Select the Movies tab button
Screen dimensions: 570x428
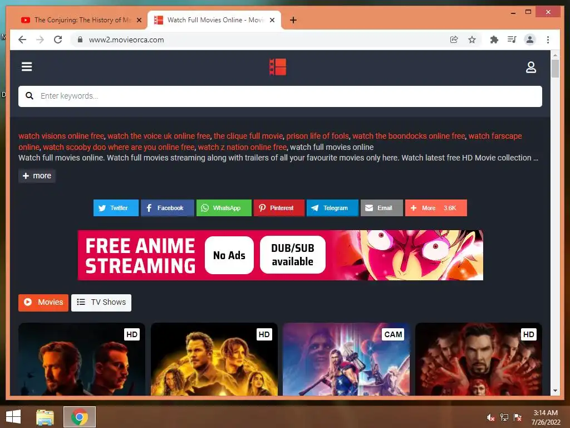[43, 303]
